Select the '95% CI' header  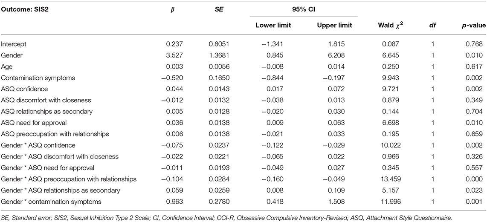coord(304,10)
